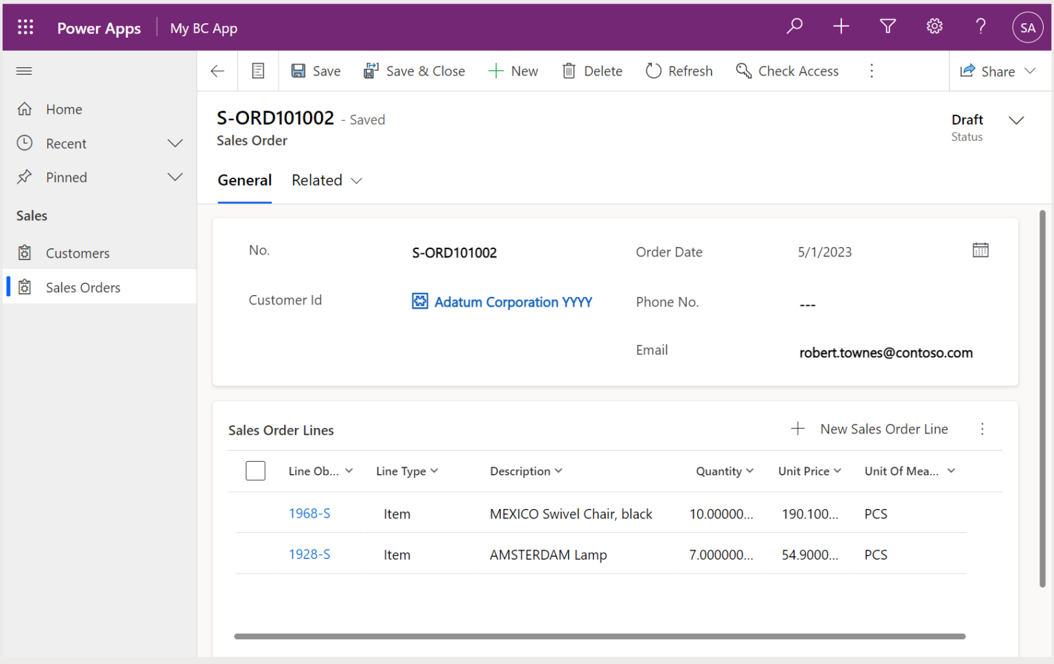Open Adatum Corporation YYYY customer link
Viewport: 1054px width, 664px height.
[x=513, y=302]
